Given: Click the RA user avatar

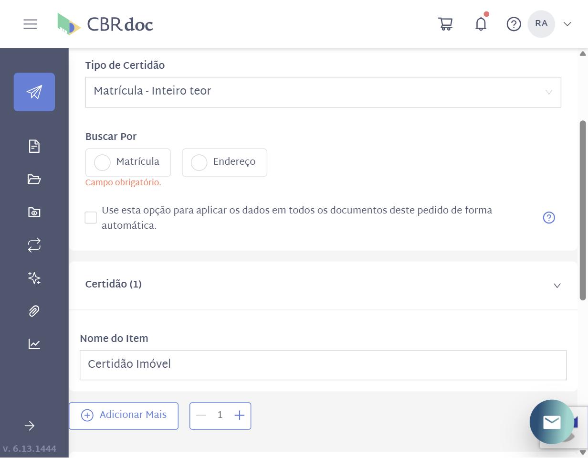Looking at the screenshot, I should [x=541, y=24].
